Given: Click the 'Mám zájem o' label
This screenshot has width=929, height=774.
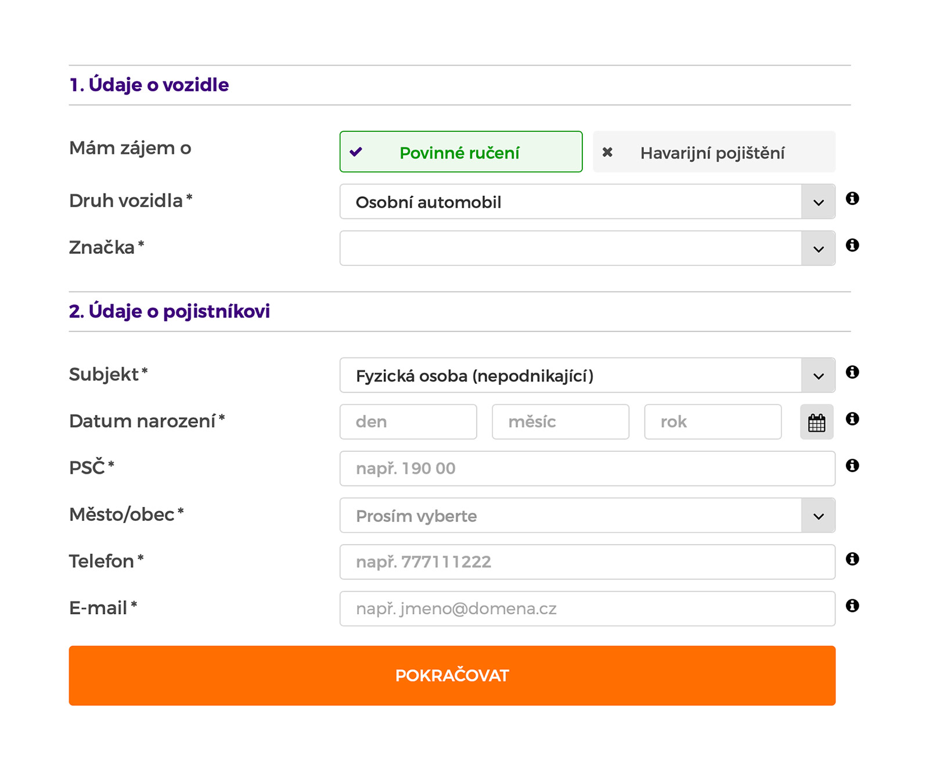Looking at the screenshot, I should [x=130, y=149].
